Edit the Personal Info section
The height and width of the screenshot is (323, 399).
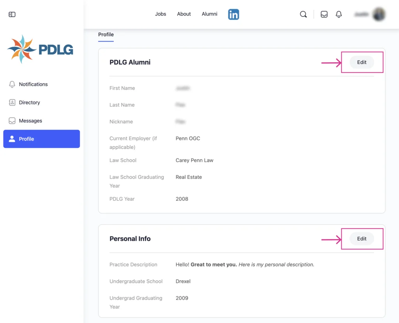(362, 239)
